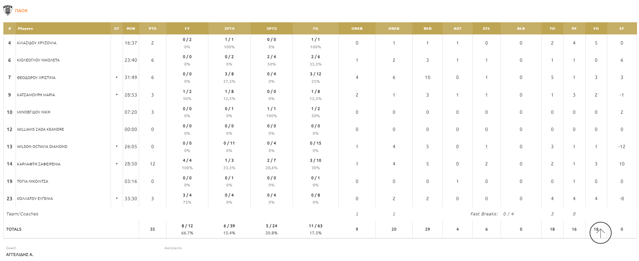Click the FT column header
639x261 pixels.
point(187,29)
